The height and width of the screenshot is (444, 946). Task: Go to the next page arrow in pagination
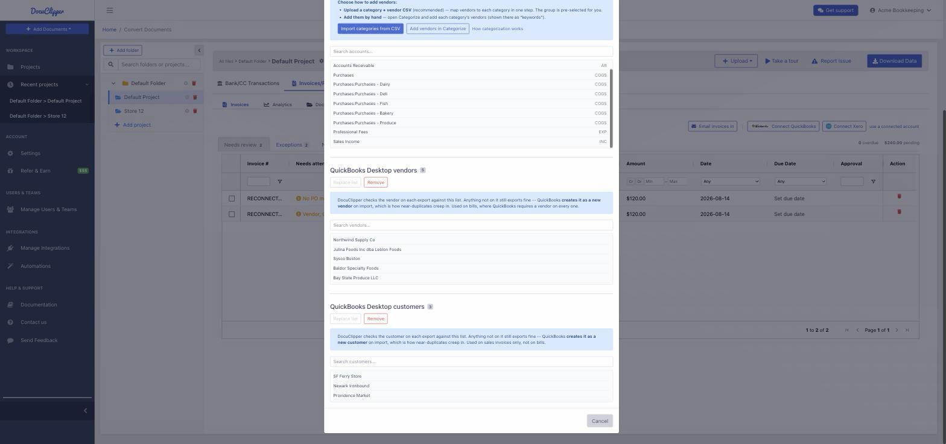click(x=897, y=330)
